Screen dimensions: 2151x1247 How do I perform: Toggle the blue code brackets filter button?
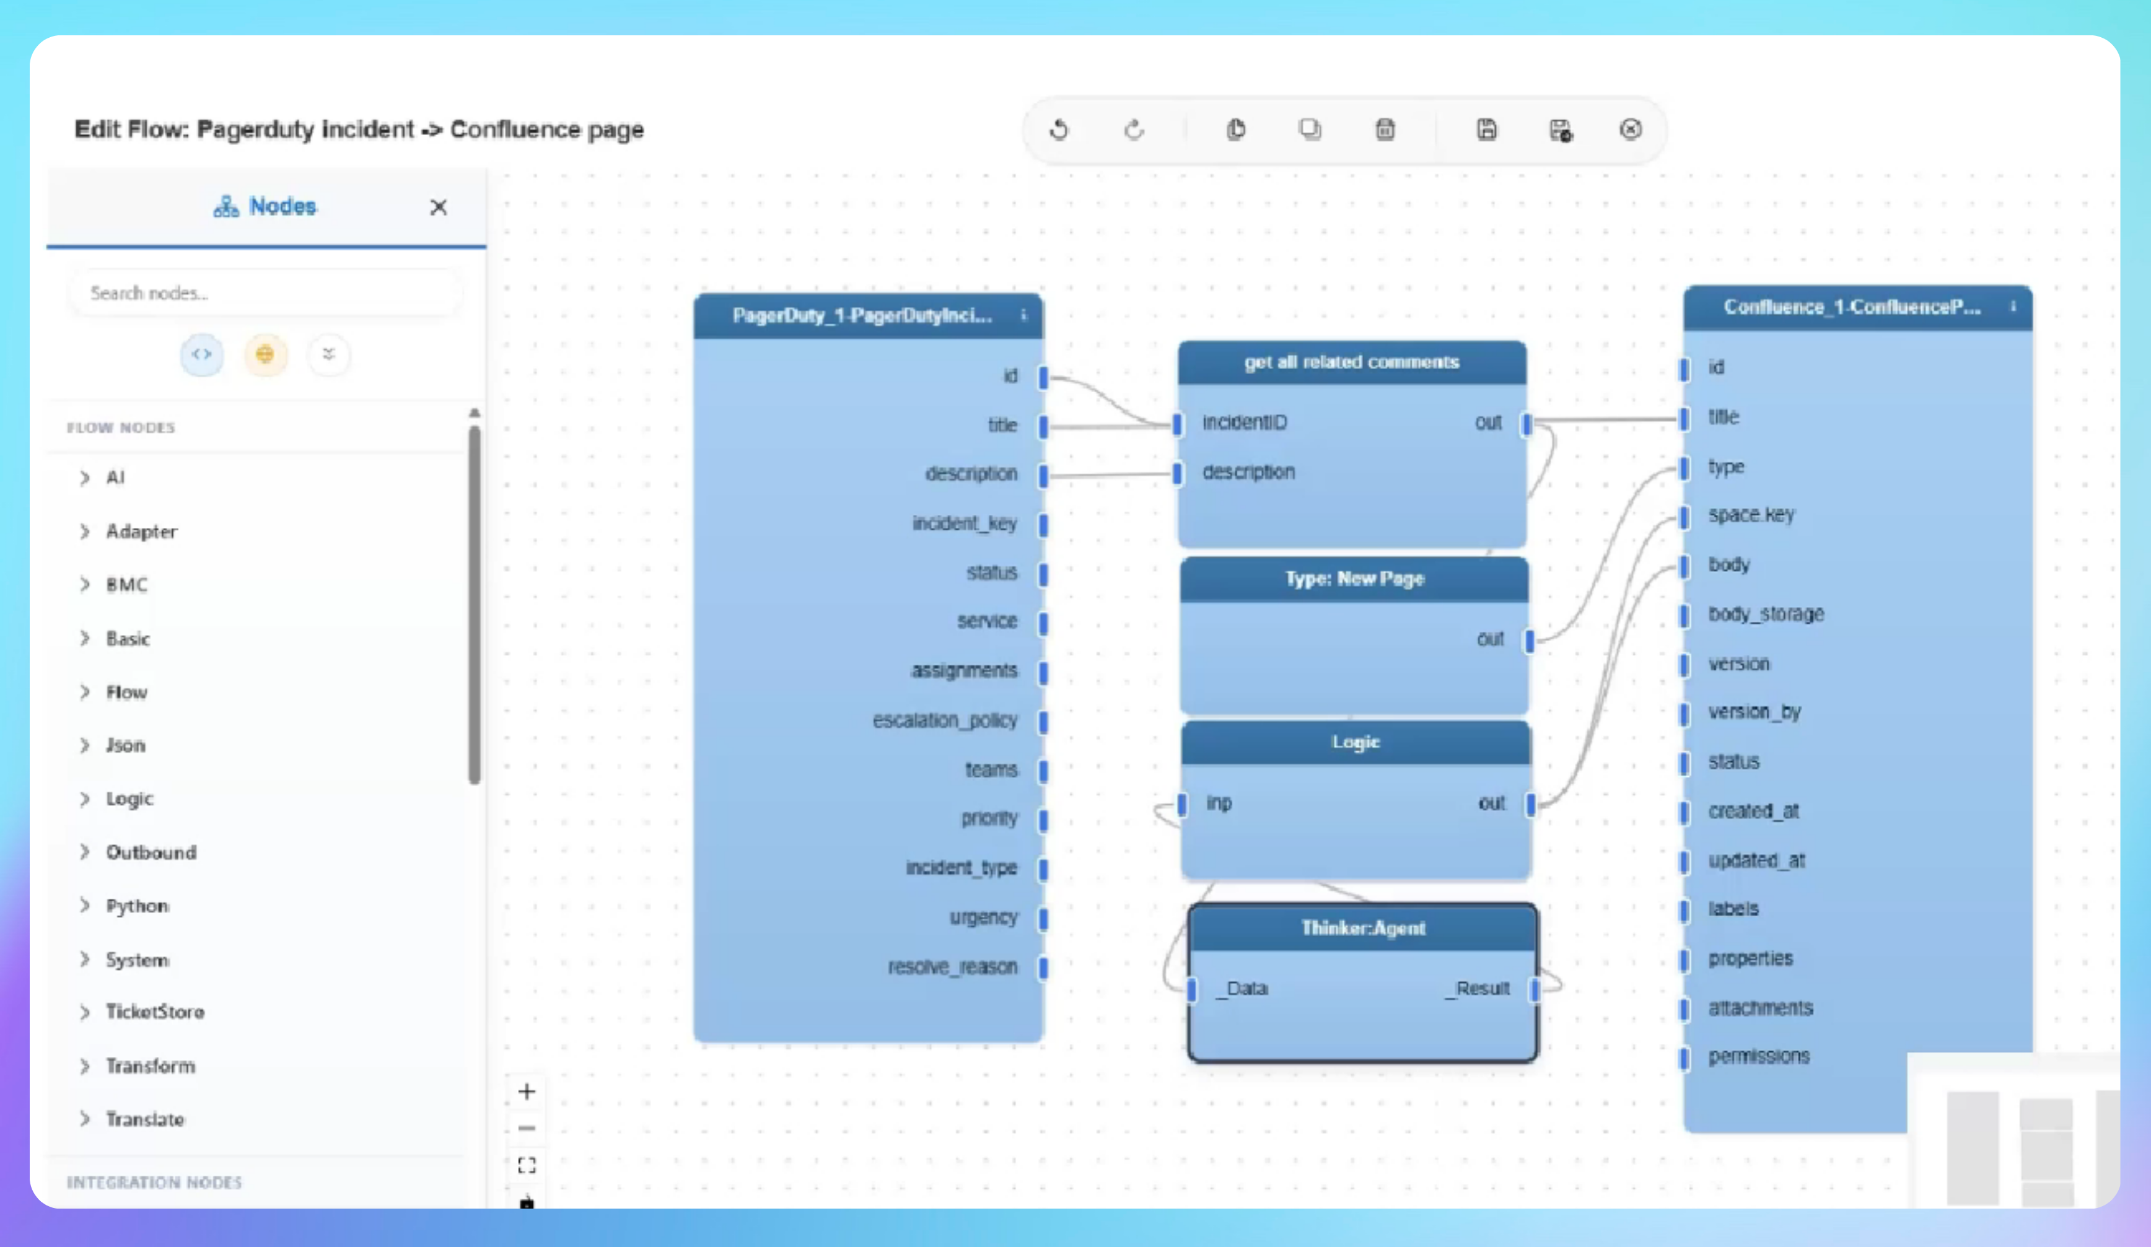(201, 354)
